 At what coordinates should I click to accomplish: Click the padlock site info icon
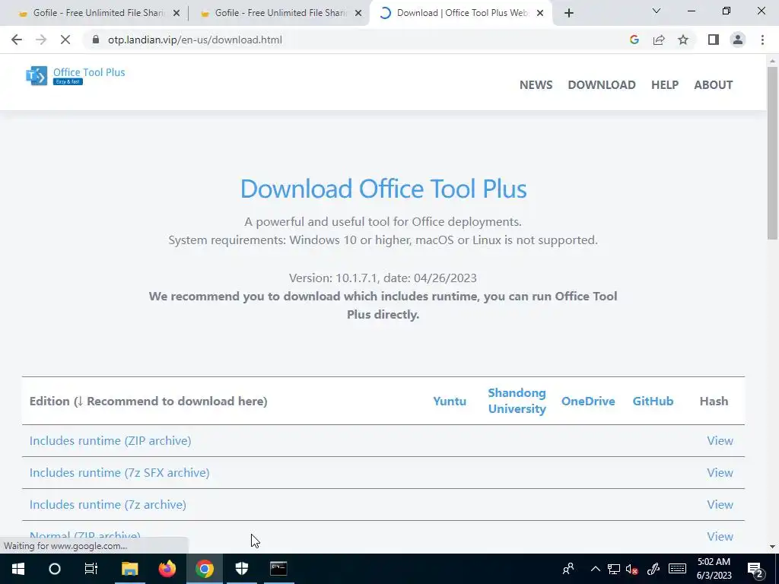coord(96,40)
